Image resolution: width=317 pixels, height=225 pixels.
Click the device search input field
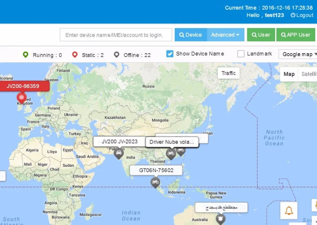116,35
